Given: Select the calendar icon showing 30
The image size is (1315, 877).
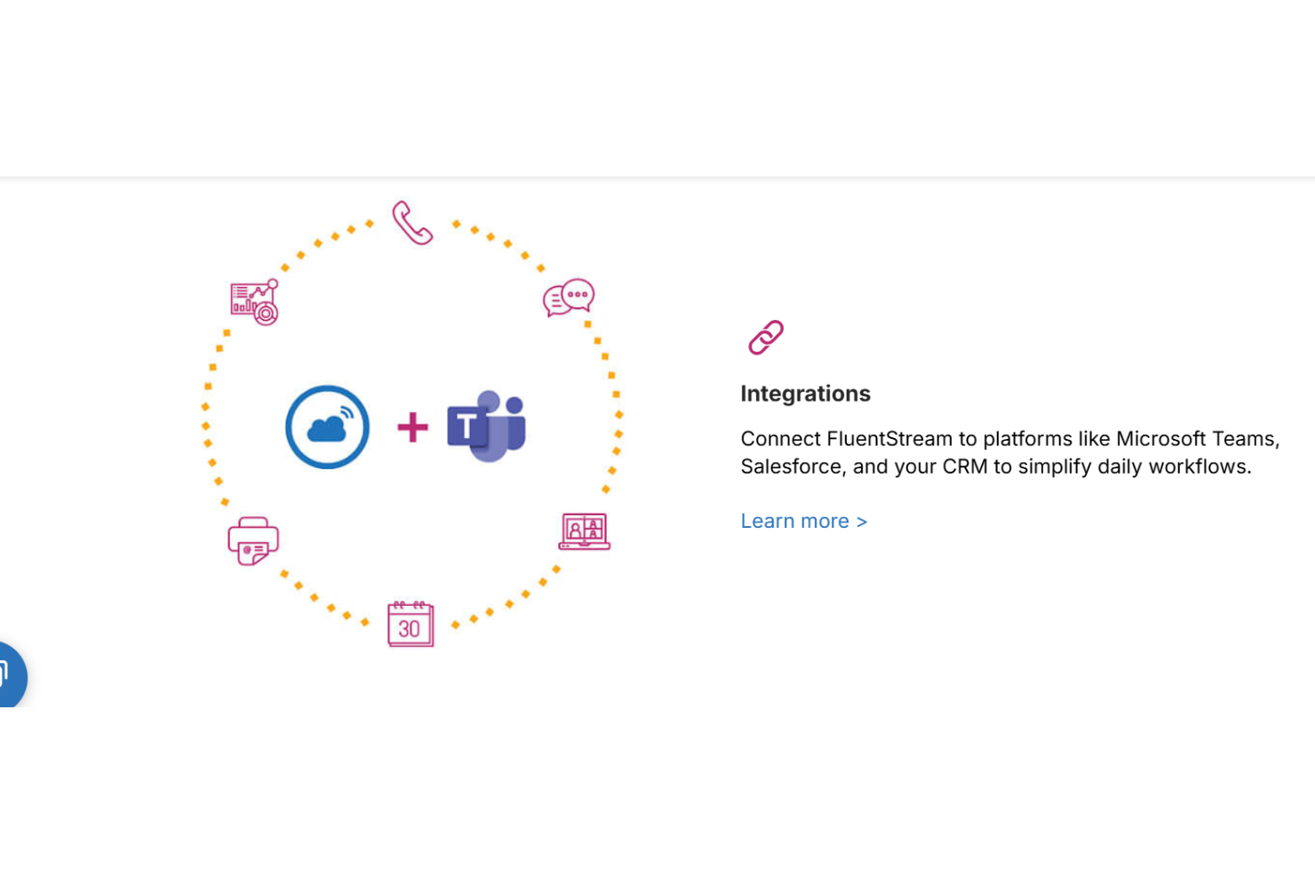Looking at the screenshot, I should tap(410, 625).
